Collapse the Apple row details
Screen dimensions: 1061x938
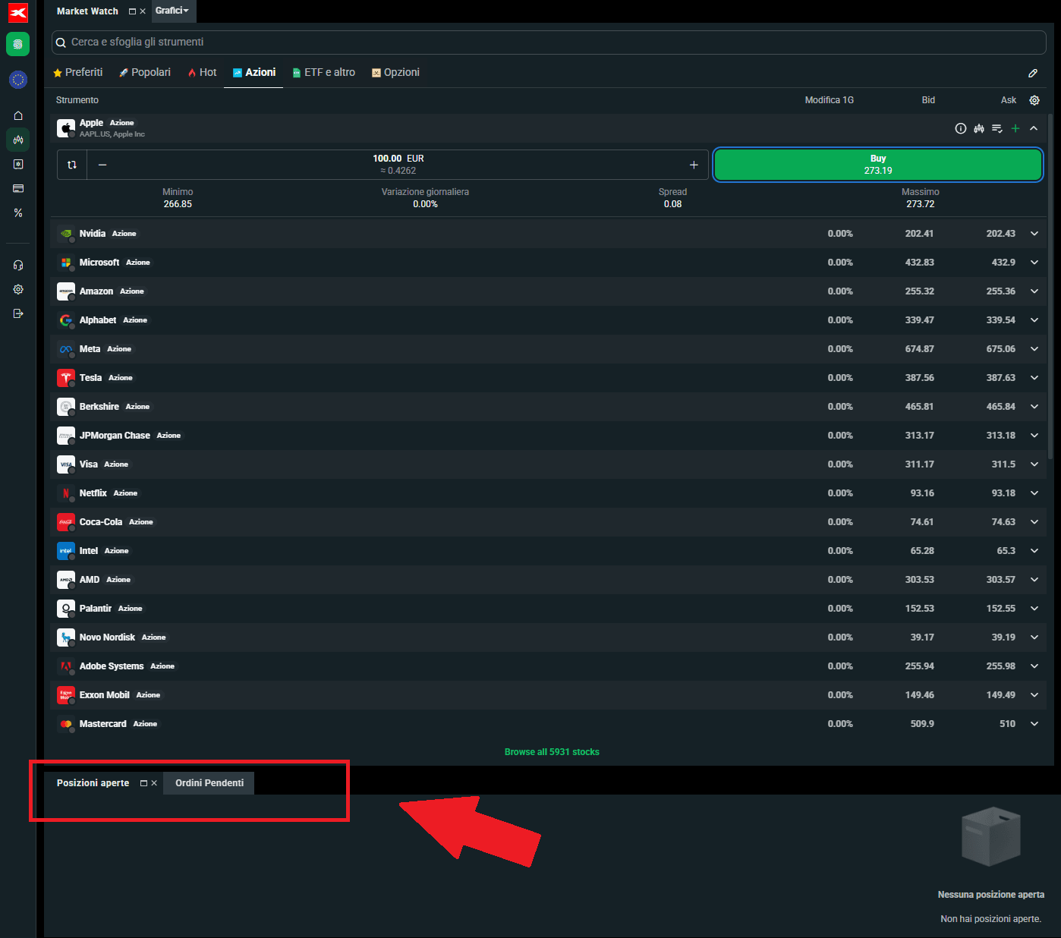pyautogui.click(x=1034, y=128)
